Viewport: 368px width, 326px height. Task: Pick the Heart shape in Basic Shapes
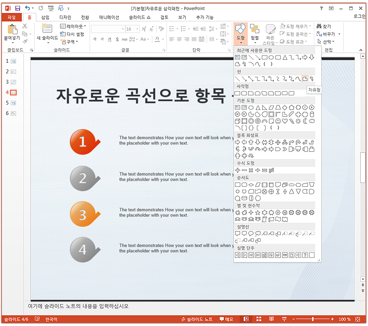[x=285, y=121]
